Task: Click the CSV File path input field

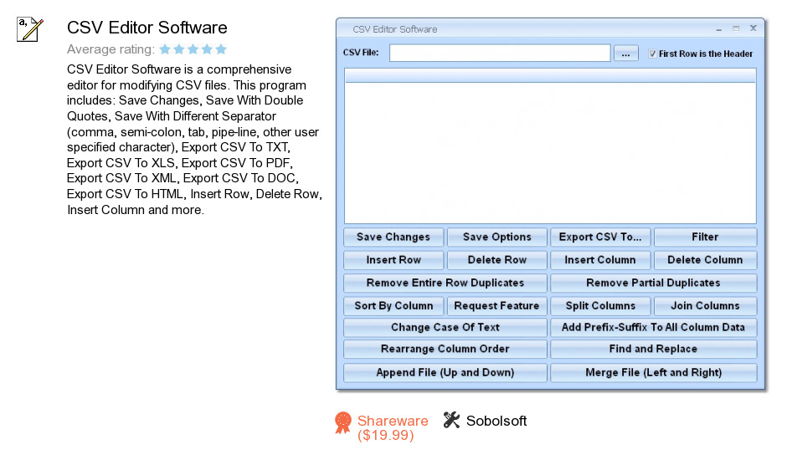Action: point(500,53)
